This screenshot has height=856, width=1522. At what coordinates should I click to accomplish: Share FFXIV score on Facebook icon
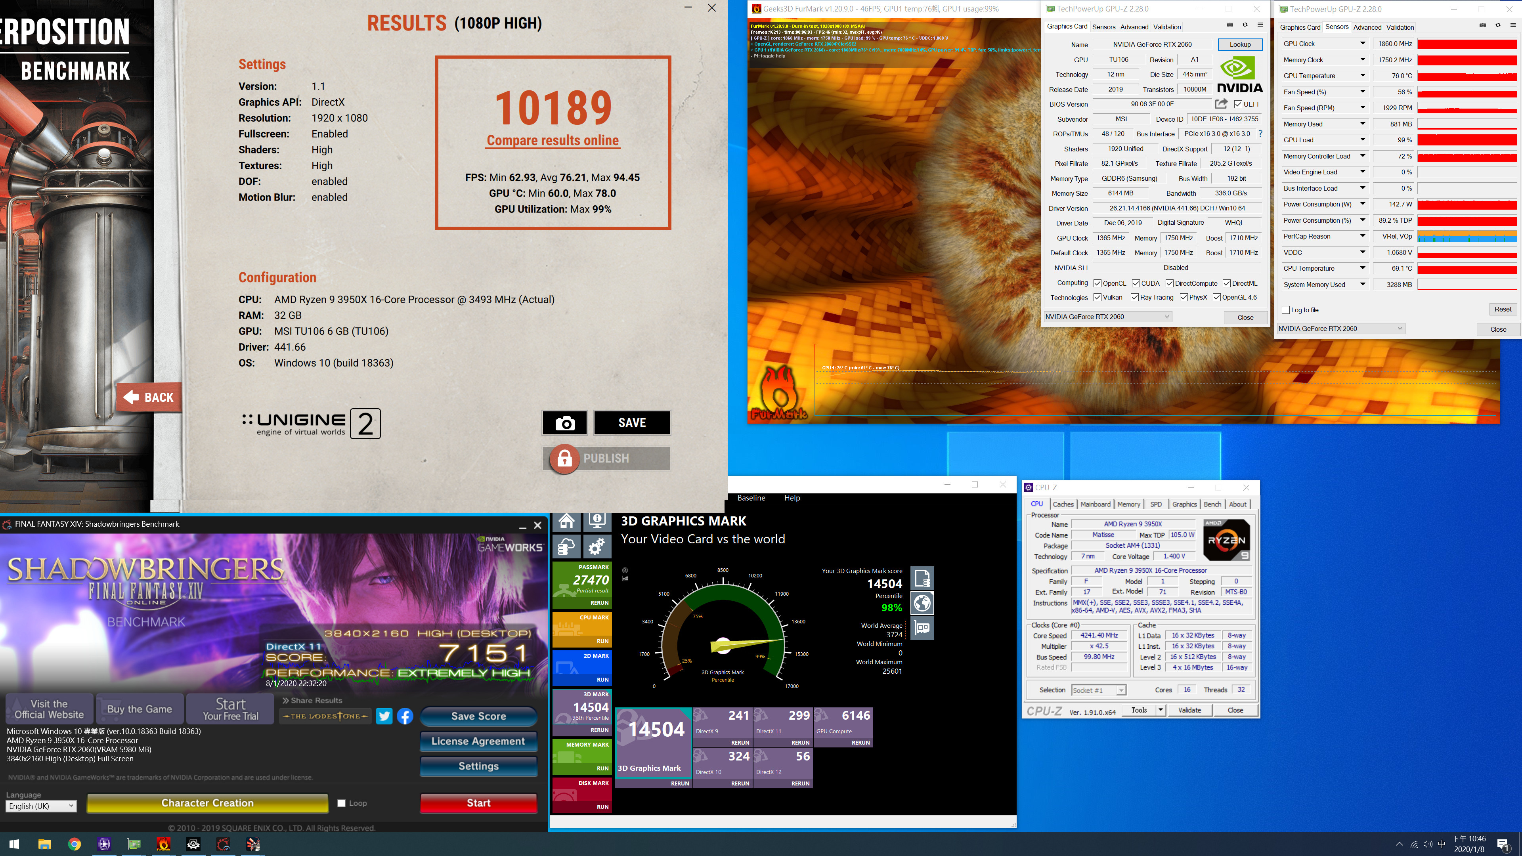(405, 716)
